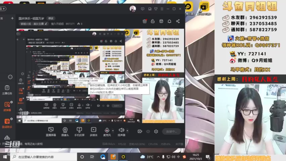Image resolution: width=286 pixels, height=161 pixels.
Task: Start recording with the video camera icon
Action: pyautogui.click(x=140, y=131)
